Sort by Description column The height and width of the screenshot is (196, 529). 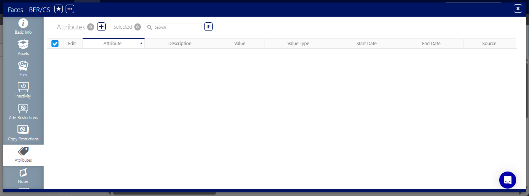tap(180, 44)
